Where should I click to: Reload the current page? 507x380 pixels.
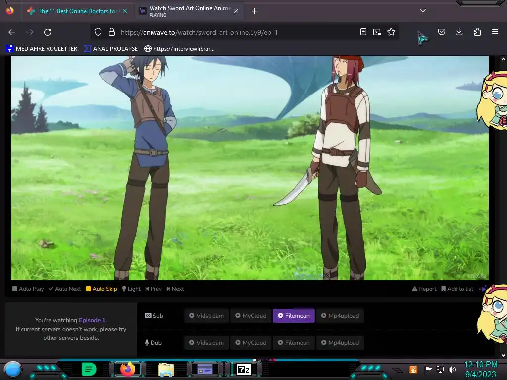48,32
